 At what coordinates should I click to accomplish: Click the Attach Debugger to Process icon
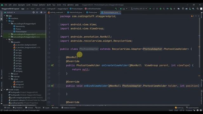[171, 9]
